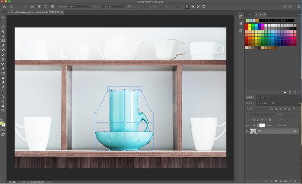Select the Zoom tool
The image size is (302, 184).
pos(3,111)
